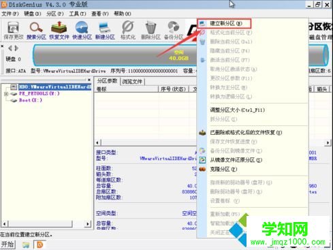Select PE_PETOOLS (W:) in disk tree
This screenshot has height=250, width=333.
coord(39,93)
